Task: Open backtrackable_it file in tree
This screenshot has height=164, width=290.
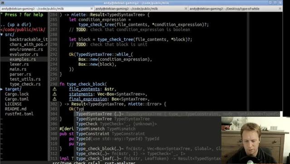Action: (29, 40)
